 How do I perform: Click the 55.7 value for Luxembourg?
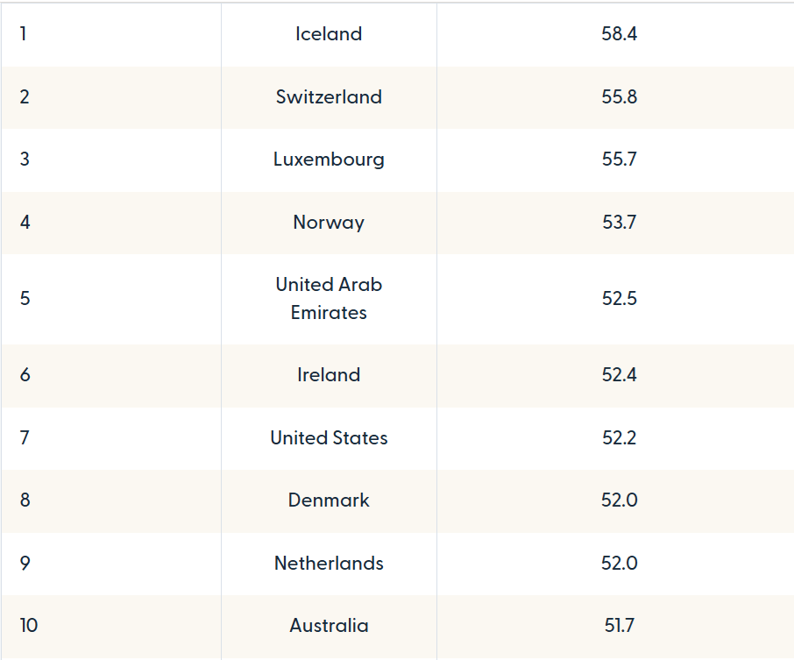point(619,160)
